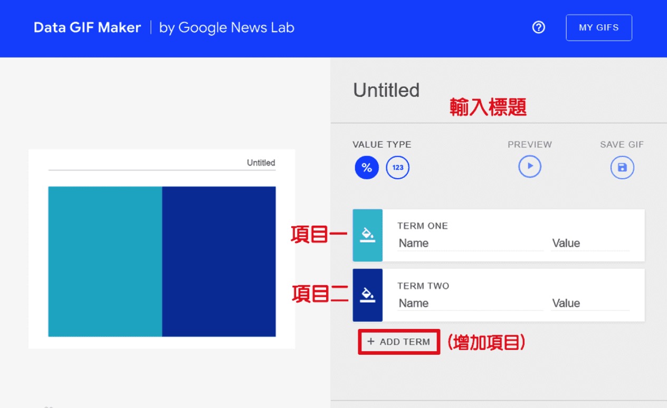Open the Term One paint bucket color
The image size is (667, 408).
pyautogui.click(x=367, y=235)
